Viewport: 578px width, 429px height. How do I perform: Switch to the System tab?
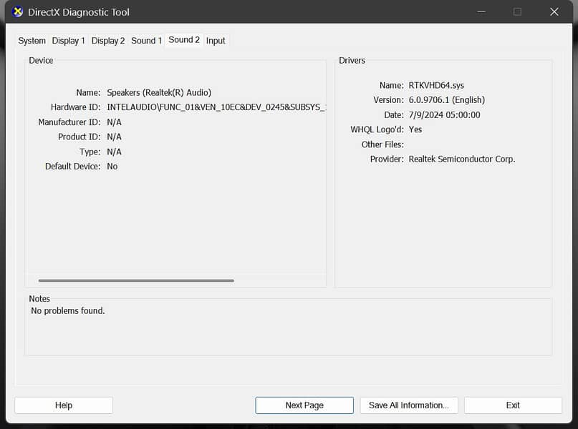click(x=32, y=41)
